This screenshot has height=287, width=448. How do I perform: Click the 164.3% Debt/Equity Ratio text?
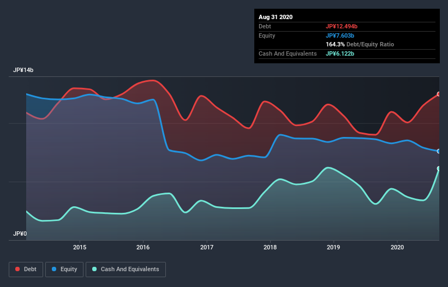360,44
